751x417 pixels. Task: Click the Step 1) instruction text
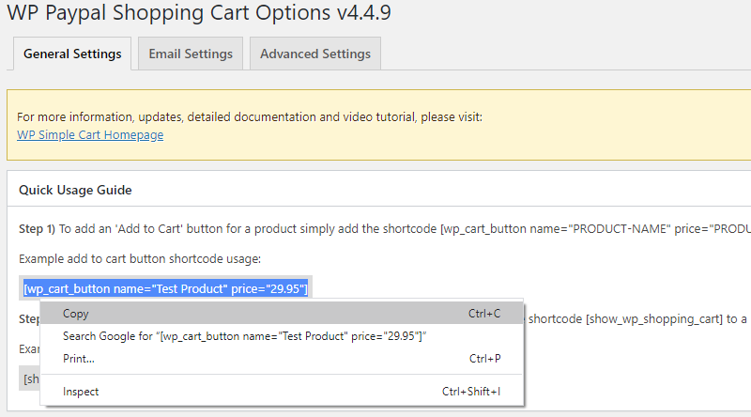pyautogui.click(x=385, y=228)
